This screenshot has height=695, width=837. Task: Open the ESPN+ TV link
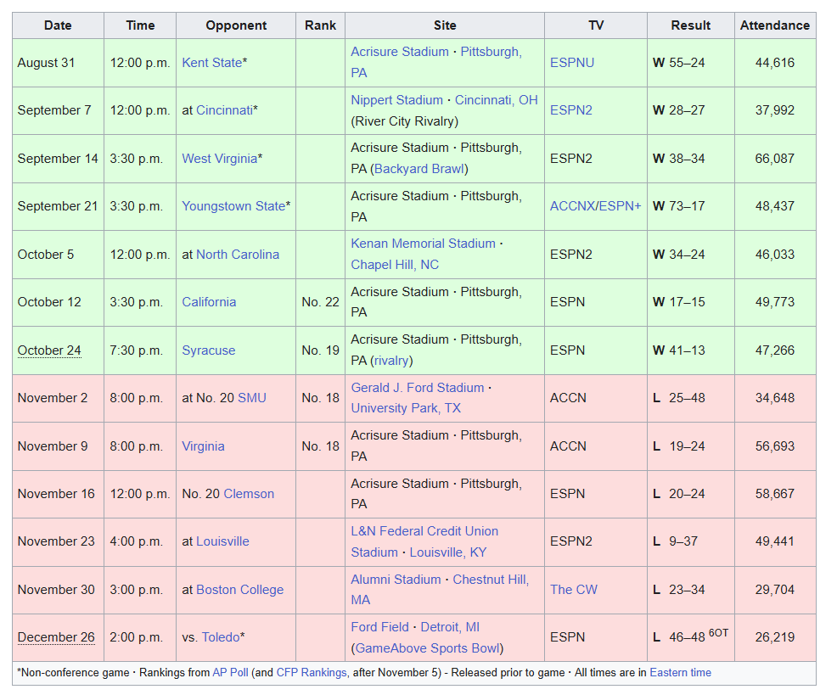[619, 206]
